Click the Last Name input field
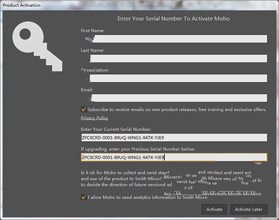This screenshot has width=279, height=220. 174,58
